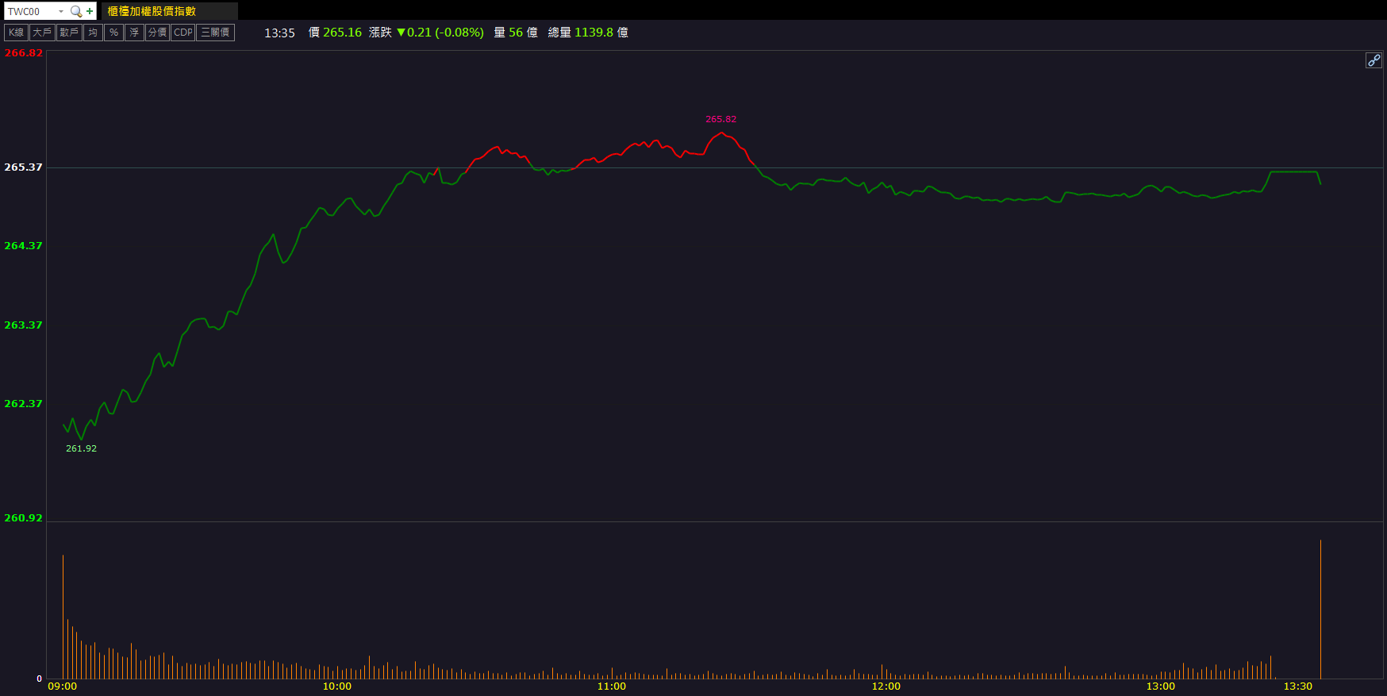Click the chain link icon on chart
Viewport: 1387px width, 696px height.
(1373, 60)
